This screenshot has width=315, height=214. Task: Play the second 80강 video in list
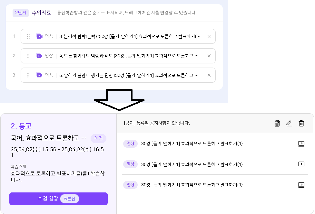301,164
